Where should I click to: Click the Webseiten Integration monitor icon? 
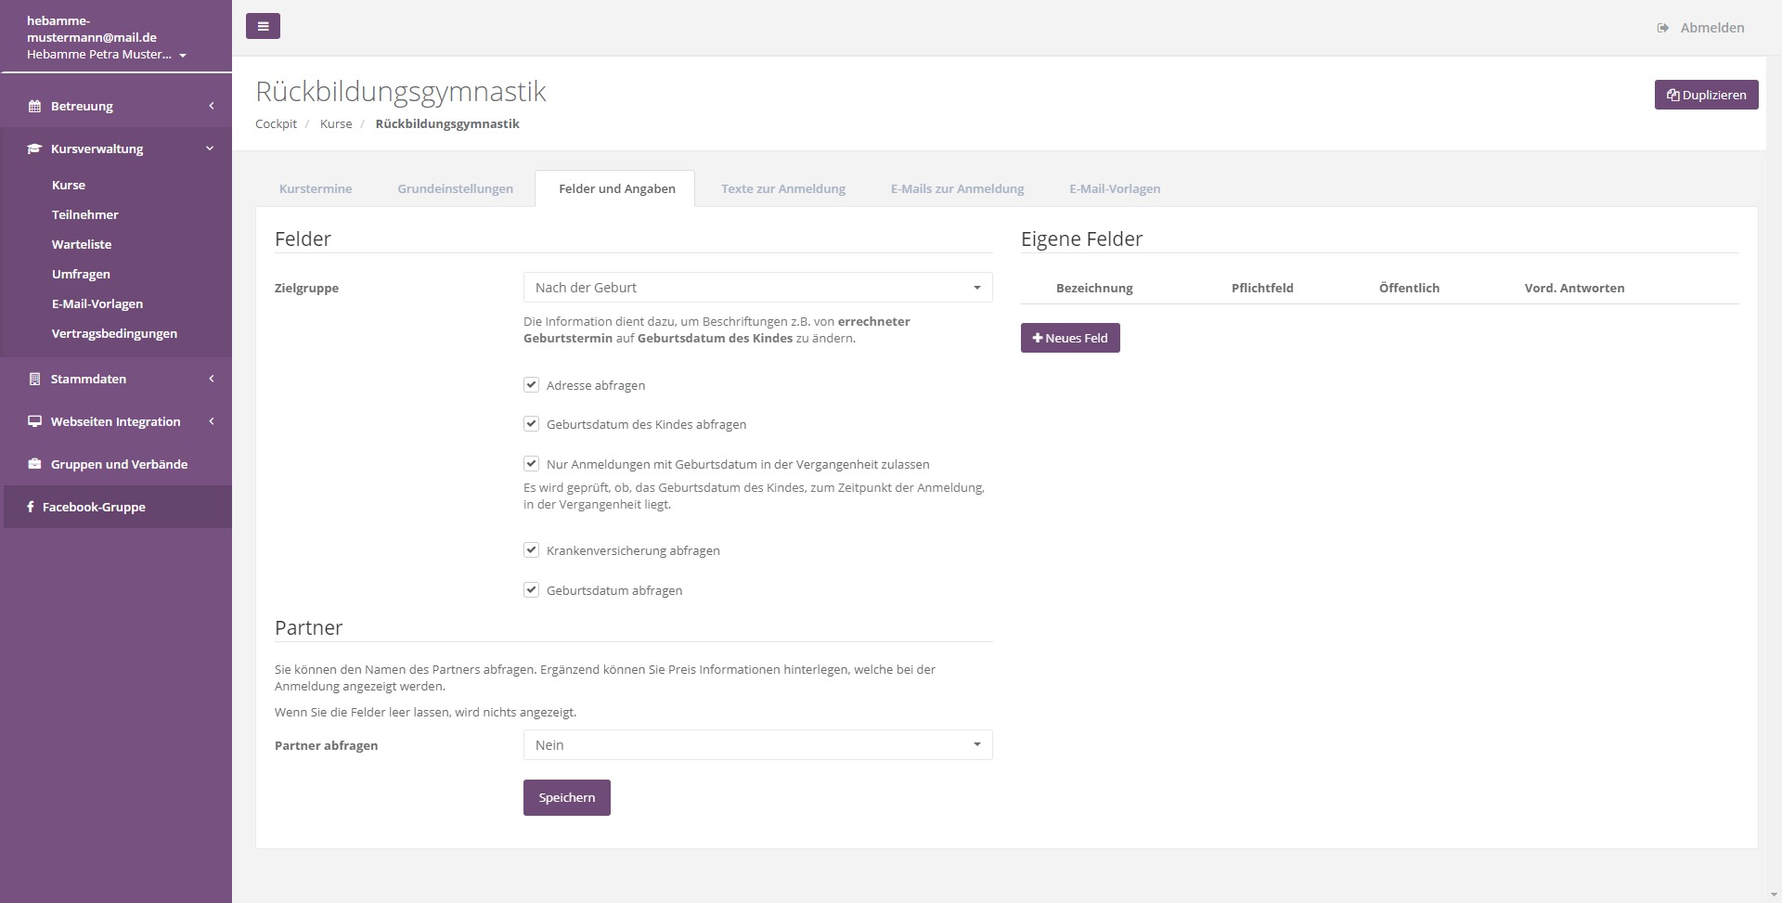tap(34, 421)
